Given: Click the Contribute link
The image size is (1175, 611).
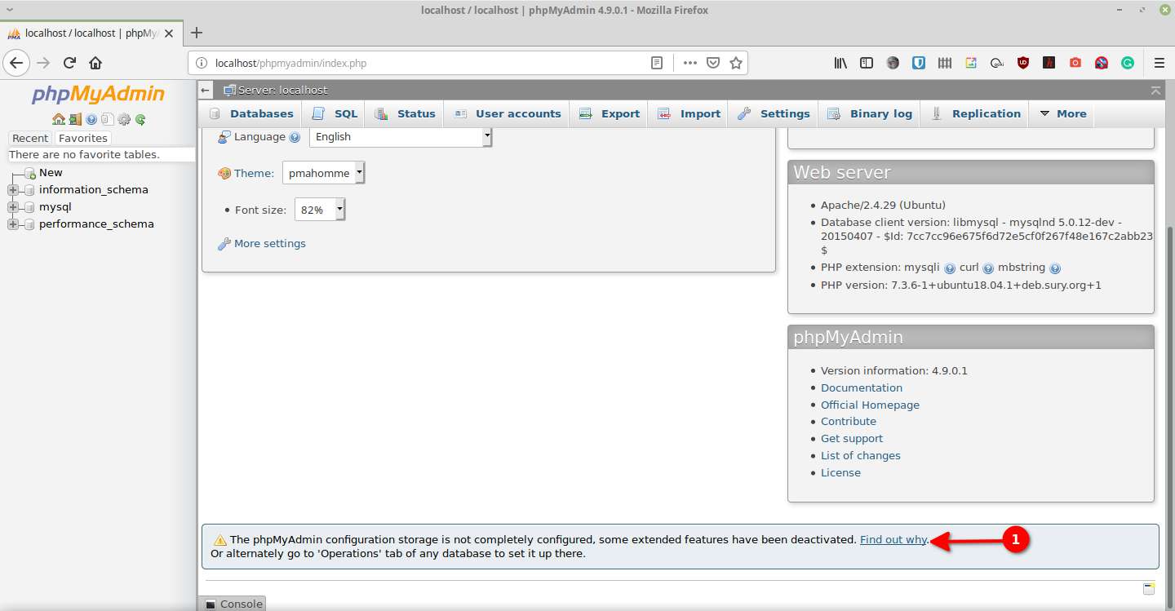Looking at the screenshot, I should [x=849, y=422].
